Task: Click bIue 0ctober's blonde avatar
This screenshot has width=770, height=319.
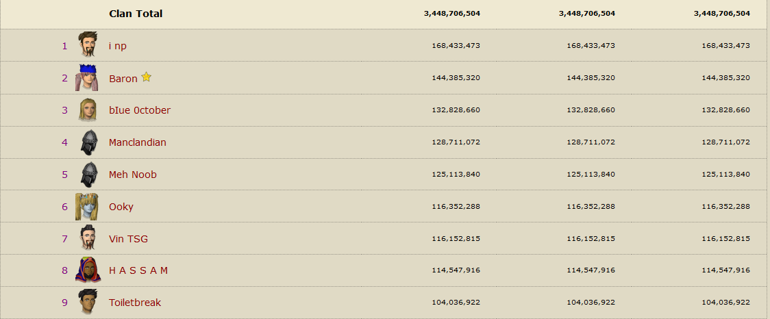Action: click(x=87, y=110)
